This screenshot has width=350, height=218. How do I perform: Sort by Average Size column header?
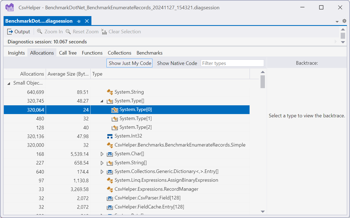click(x=68, y=74)
